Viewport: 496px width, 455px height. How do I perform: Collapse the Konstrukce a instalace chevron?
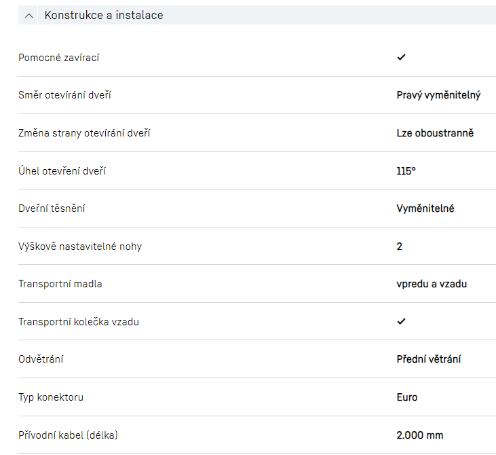[28, 15]
